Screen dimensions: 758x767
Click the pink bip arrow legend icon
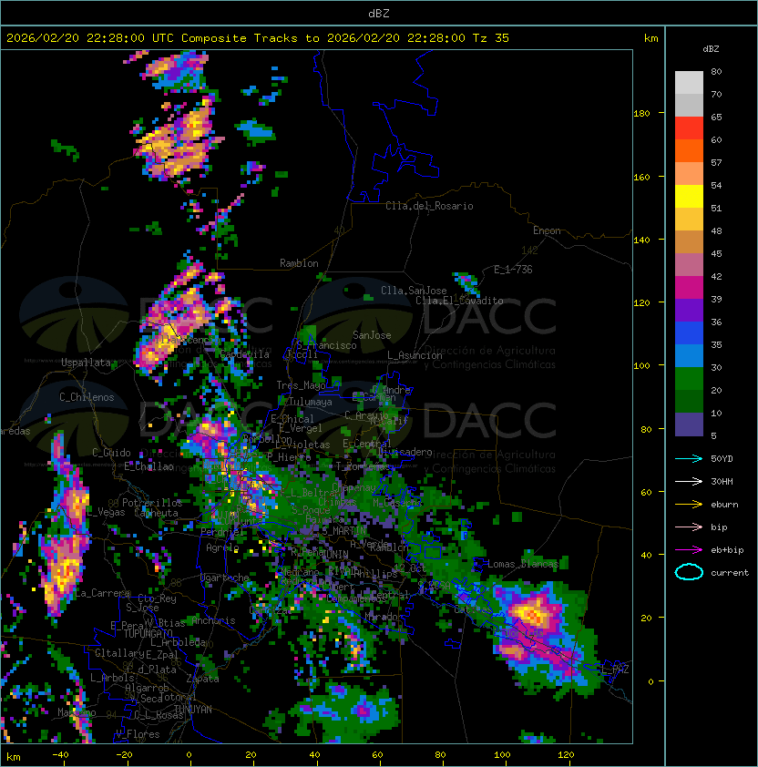pos(689,527)
